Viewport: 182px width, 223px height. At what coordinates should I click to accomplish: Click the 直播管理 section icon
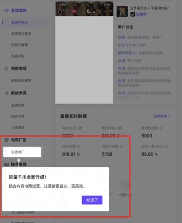pos(7,10)
